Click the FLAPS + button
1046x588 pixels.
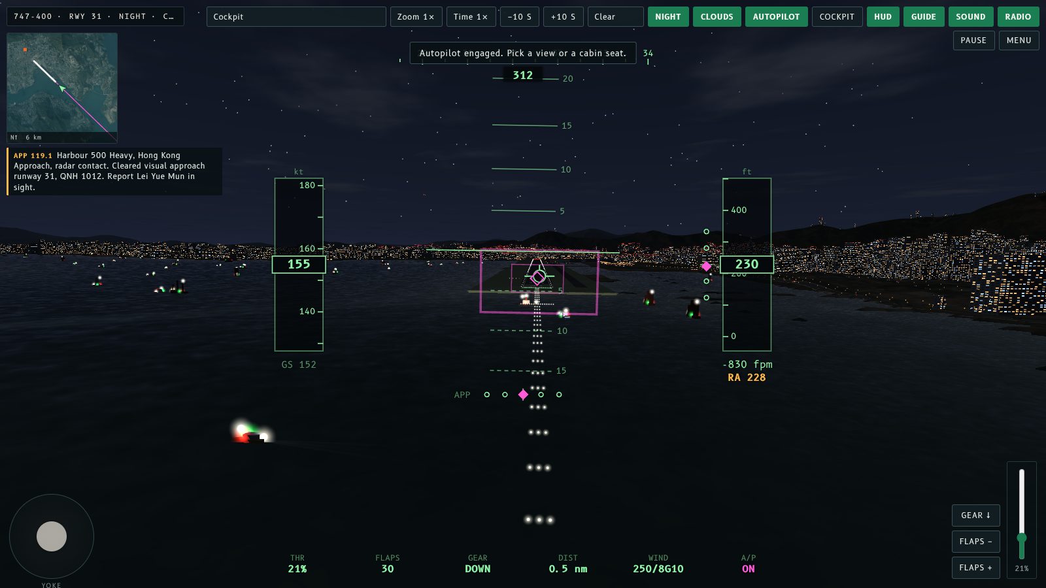(x=976, y=568)
